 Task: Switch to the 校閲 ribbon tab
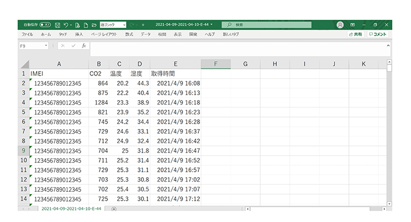pyautogui.click(x=162, y=34)
